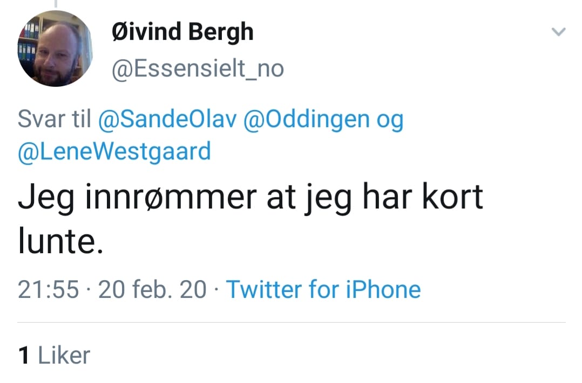Image resolution: width=582 pixels, height=383 pixels.
Task: Visit the @Oddingen mention
Action: tap(307, 119)
